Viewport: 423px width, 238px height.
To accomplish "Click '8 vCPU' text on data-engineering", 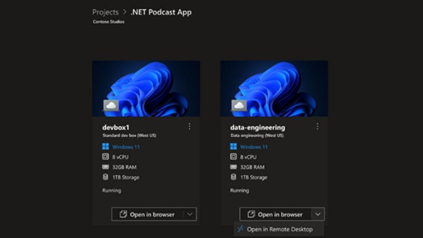I will 248,157.
